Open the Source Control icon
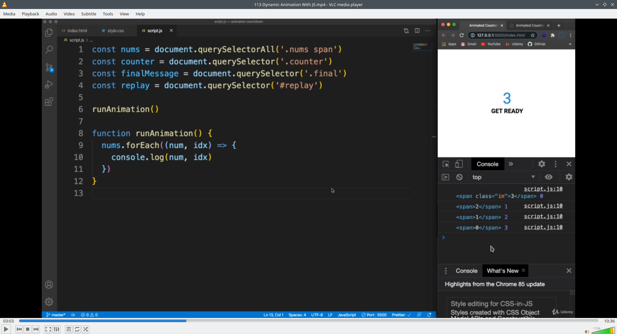617x334 pixels. tap(49, 67)
